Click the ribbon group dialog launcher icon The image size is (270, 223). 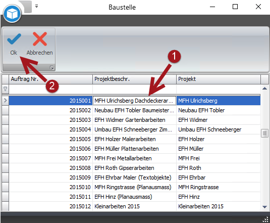tap(52, 68)
